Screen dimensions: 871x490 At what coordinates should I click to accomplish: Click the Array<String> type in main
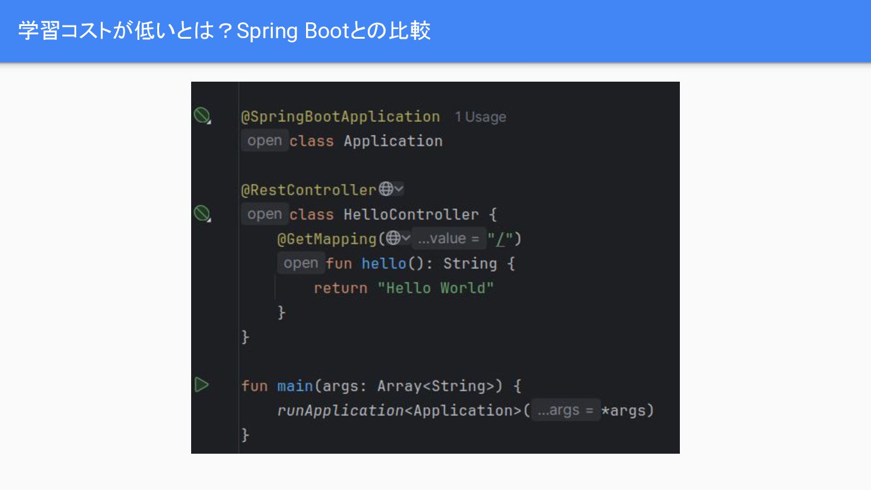[x=436, y=385]
